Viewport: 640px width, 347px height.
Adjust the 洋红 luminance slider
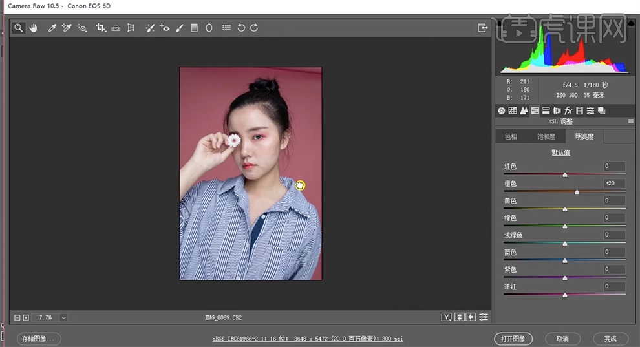(x=565, y=295)
